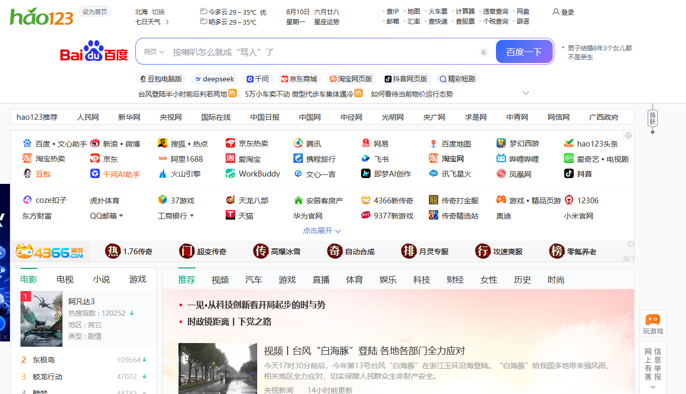This screenshot has height=394, width=686.
Task: Open the 火车票 link
Action: (438, 12)
